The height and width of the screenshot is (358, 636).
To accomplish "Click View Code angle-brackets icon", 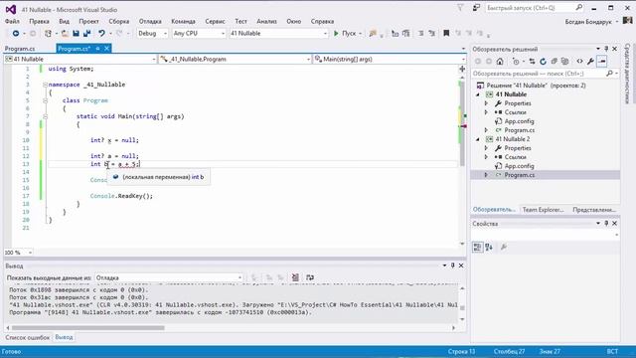I will [x=579, y=62].
